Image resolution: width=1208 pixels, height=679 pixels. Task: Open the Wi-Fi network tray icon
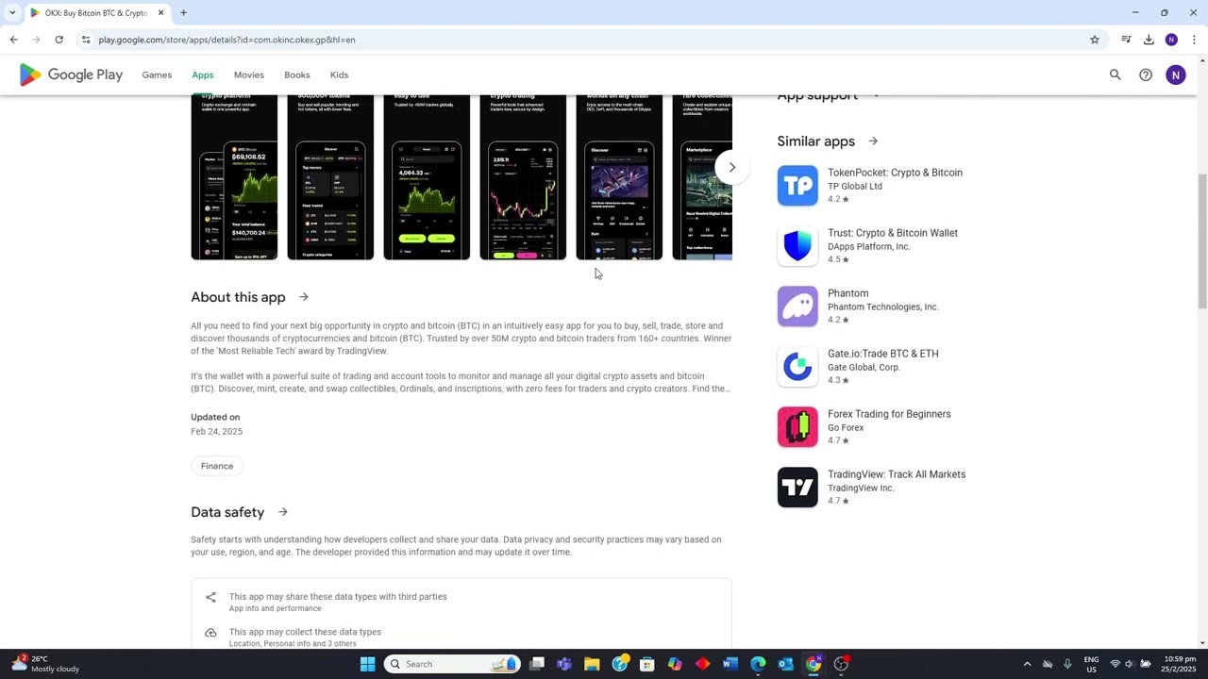[x=1115, y=664]
